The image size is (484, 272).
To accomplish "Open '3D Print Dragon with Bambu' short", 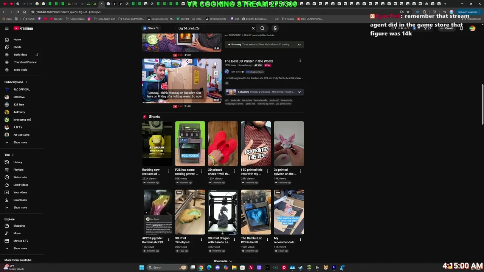I will [223, 212].
